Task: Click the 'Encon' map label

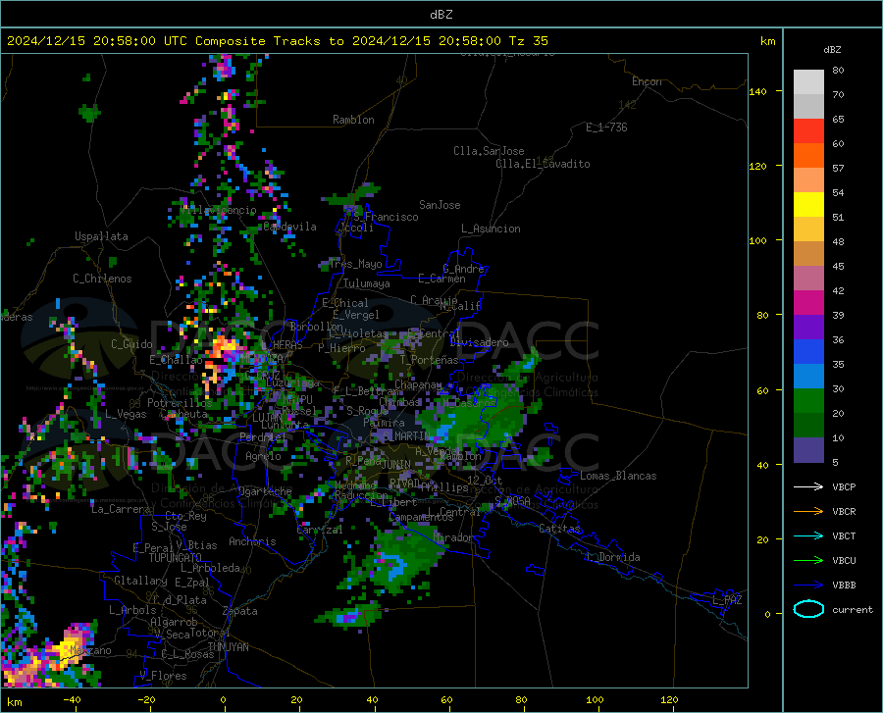Action: 647,81
